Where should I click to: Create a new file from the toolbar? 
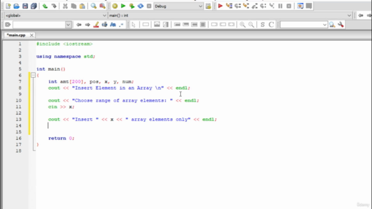point(8,6)
